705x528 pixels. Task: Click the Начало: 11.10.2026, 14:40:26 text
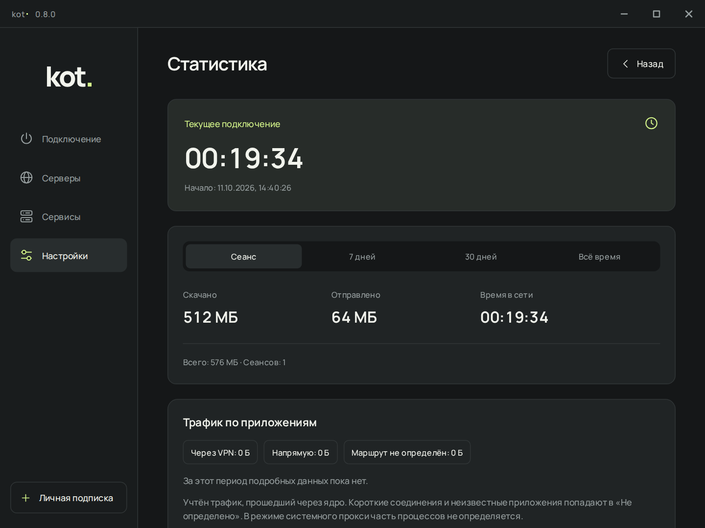pos(238,188)
